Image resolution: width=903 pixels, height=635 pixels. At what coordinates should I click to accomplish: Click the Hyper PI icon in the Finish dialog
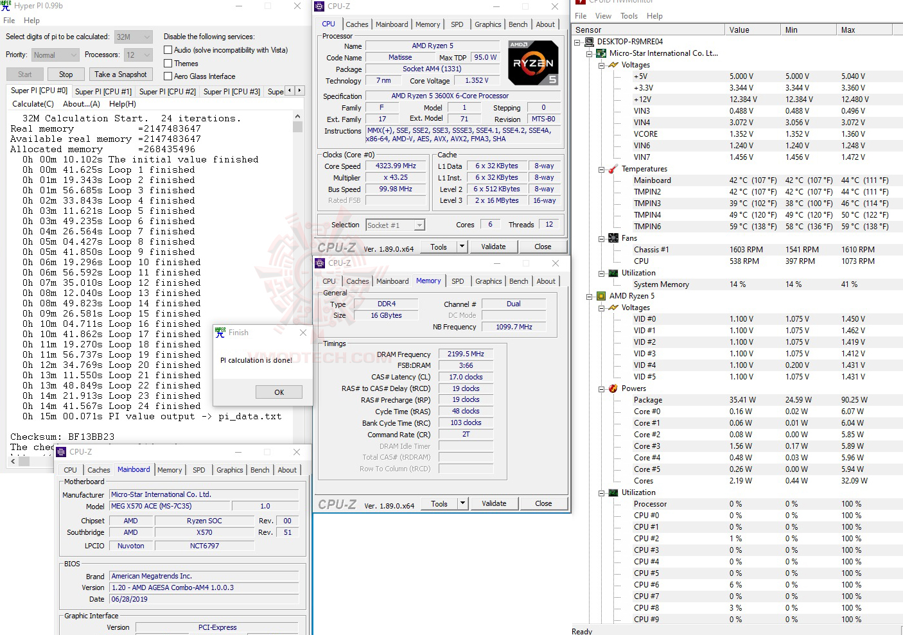click(221, 333)
